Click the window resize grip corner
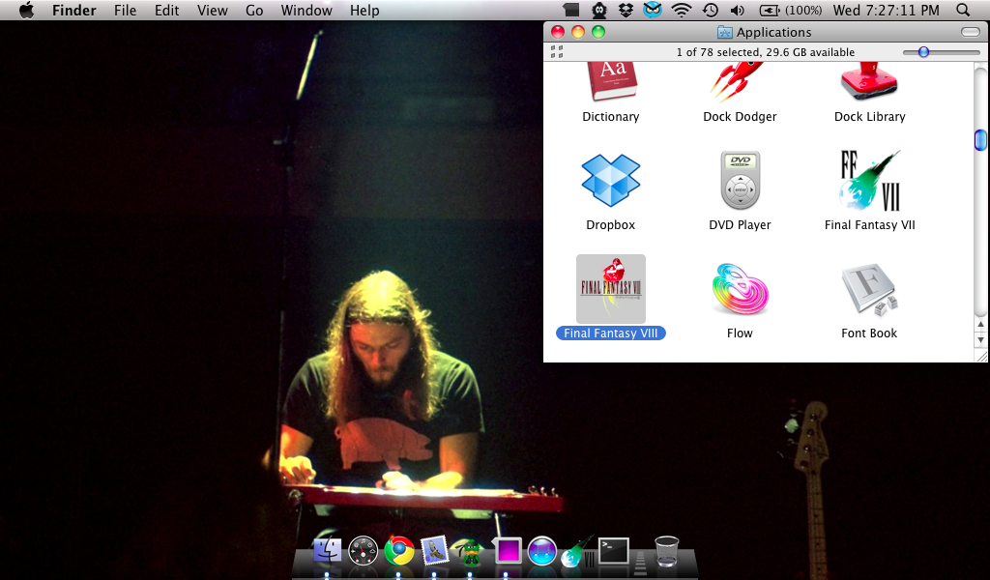The width and height of the screenshot is (990, 580). point(982,357)
